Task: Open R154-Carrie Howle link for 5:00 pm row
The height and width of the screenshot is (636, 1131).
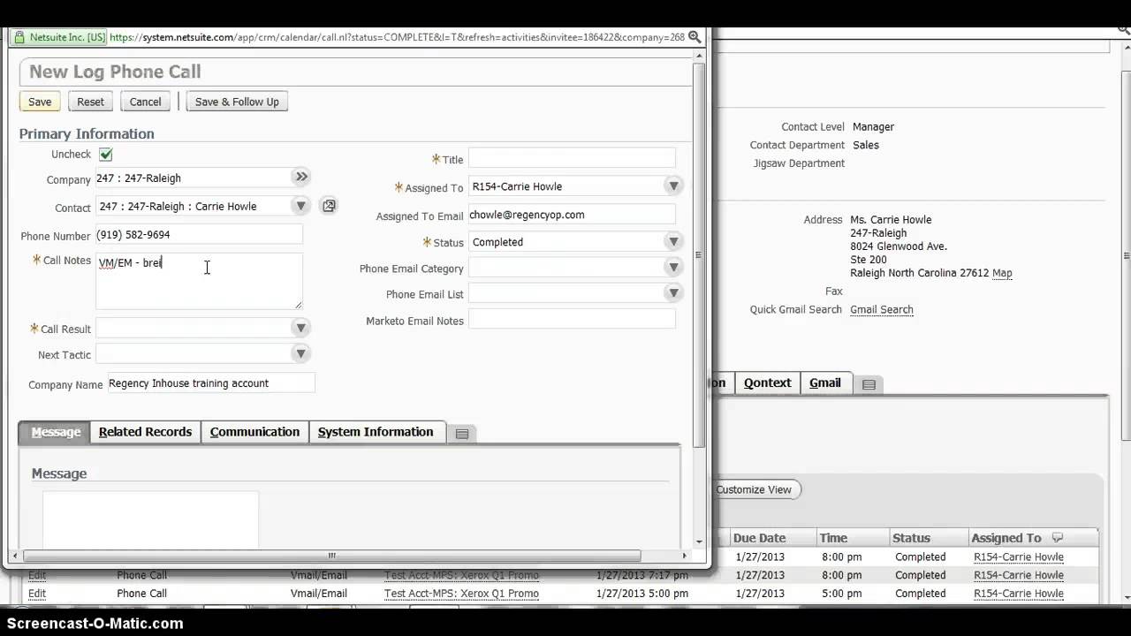Action: [x=1019, y=594]
